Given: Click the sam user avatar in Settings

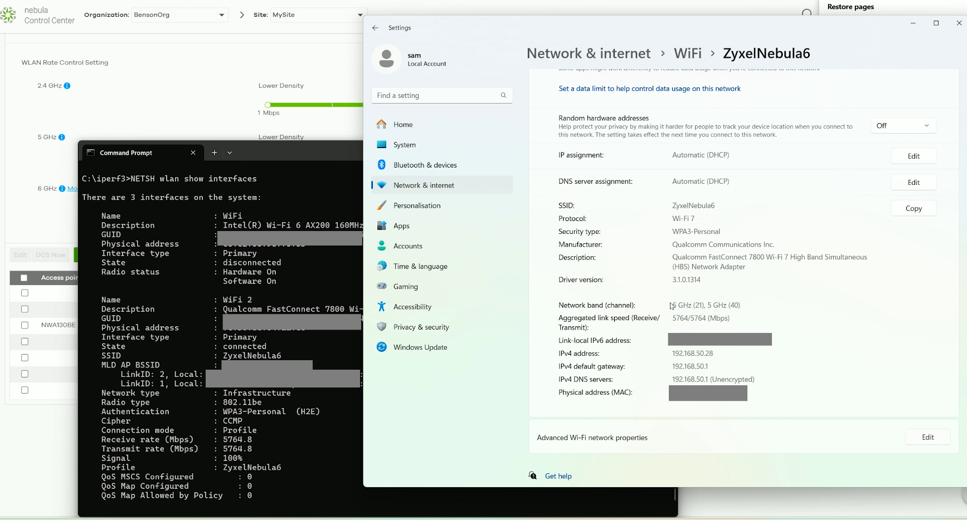Looking at the screenshot, I should 386,58.
